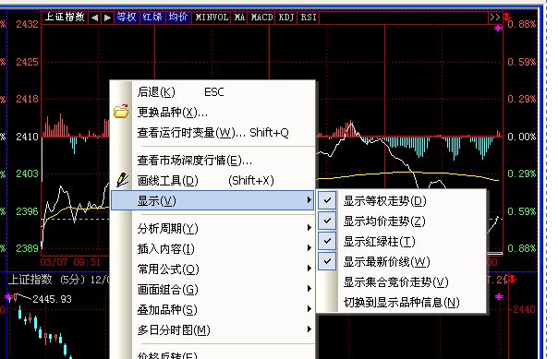Screen dimensions: 558x359
Task: Click the right arrow next to 上证指数
Action: click(107, 18)
